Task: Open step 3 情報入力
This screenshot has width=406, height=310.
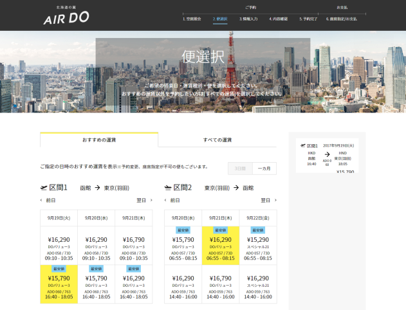Action: pyautogui.click(x=248, y=19)
